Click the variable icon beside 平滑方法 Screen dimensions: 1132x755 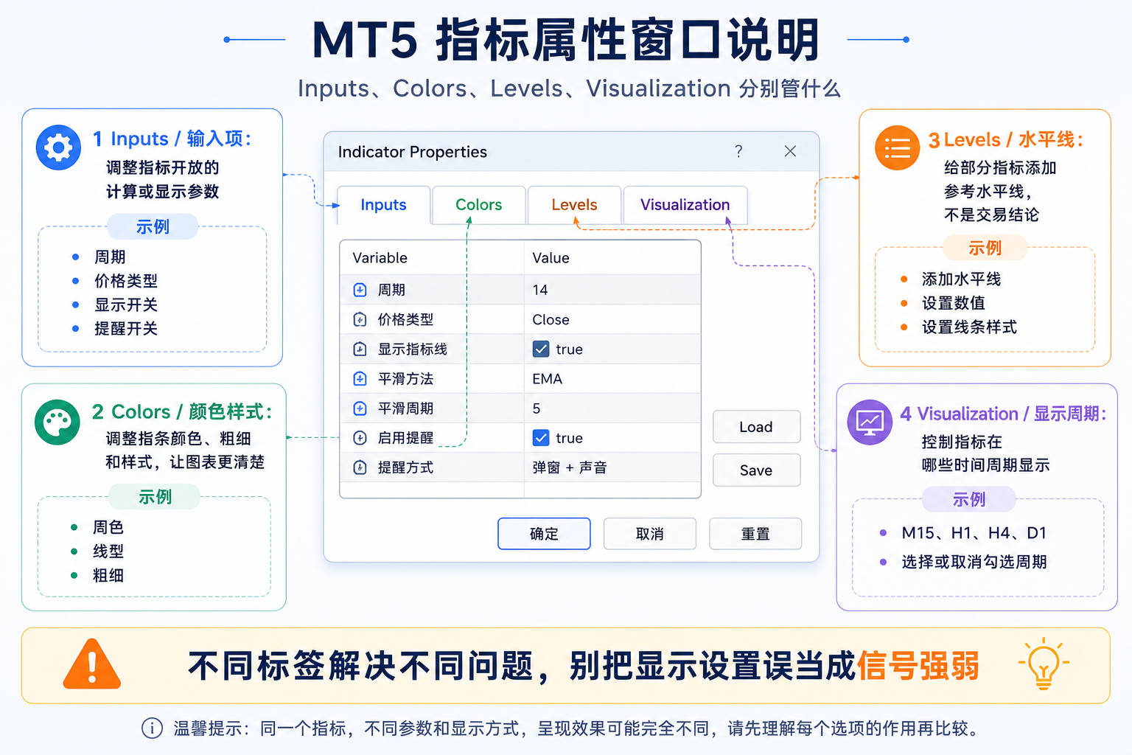pyautogui.click(x=360, y=378)
